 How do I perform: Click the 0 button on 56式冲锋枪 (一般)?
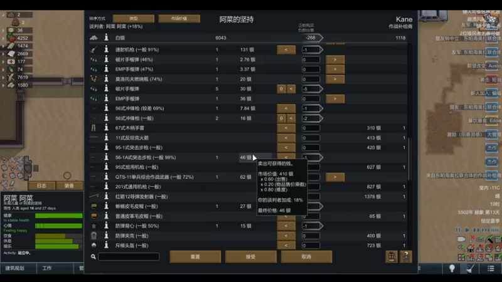point(281,118)
